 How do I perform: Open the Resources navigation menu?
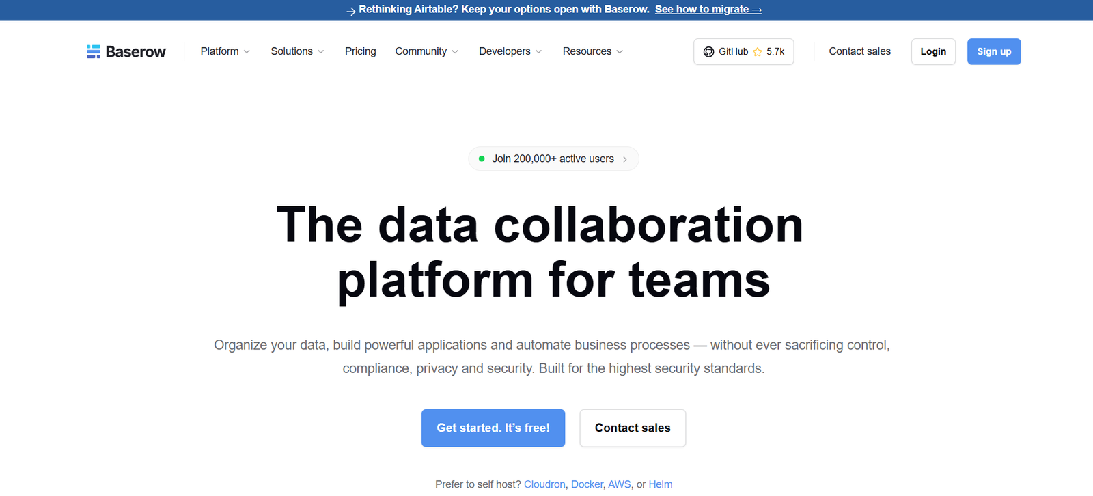(593, 51)
